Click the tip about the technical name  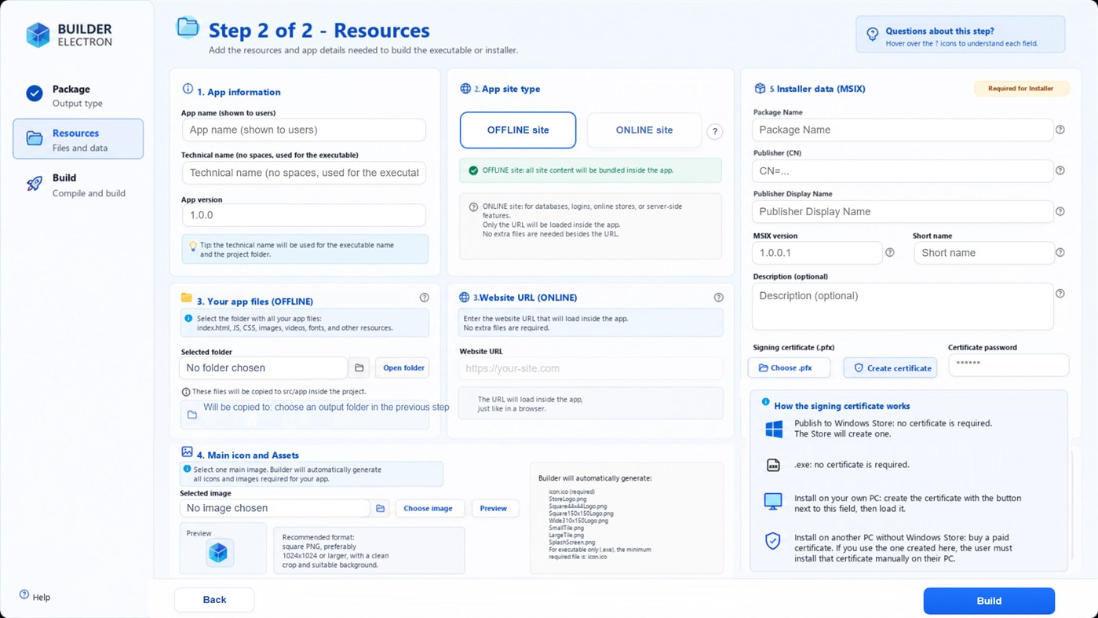[x=305, y=250]
